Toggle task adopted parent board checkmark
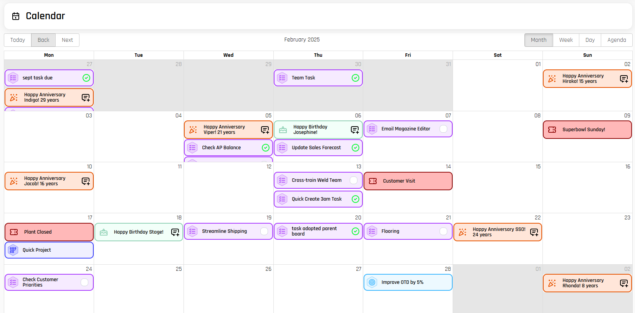This screenshot has height=313, width=635. (x=356, y=231)
